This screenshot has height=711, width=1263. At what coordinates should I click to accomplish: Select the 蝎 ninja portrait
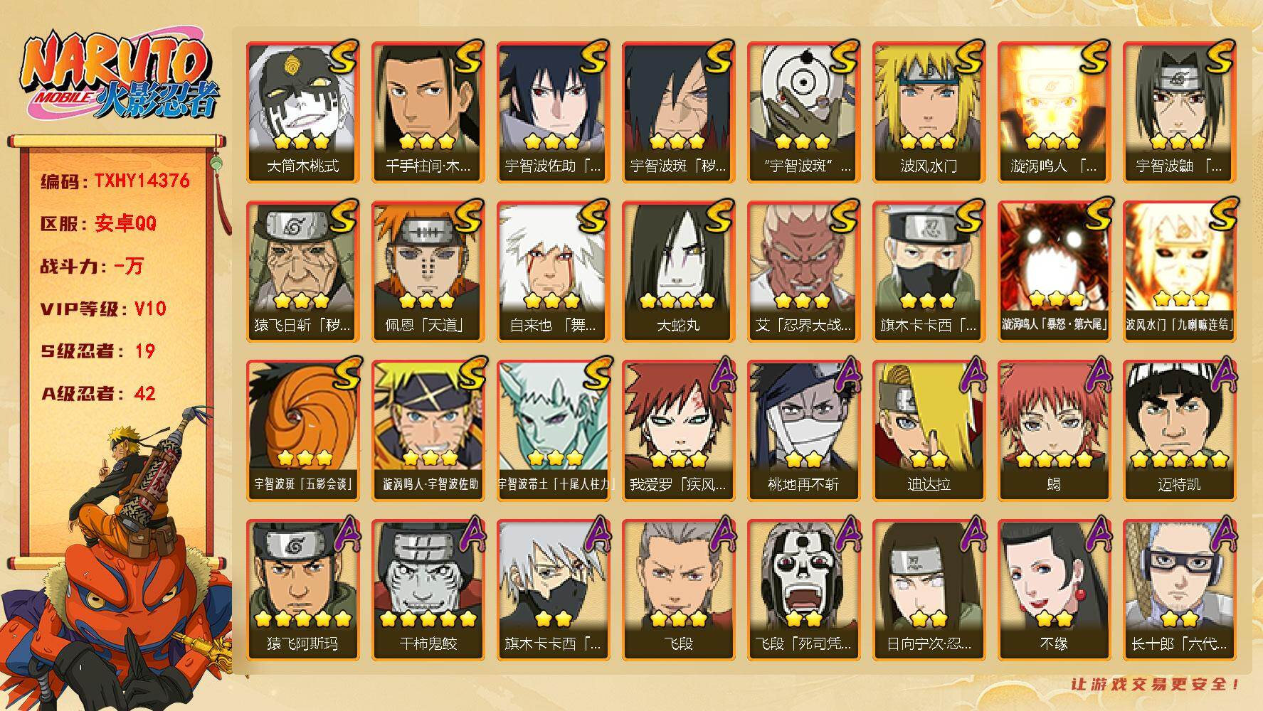pos(1054,431)
